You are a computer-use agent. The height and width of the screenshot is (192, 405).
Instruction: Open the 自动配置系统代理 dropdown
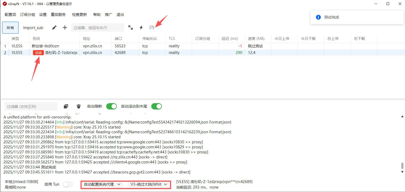tap(102, 184)
